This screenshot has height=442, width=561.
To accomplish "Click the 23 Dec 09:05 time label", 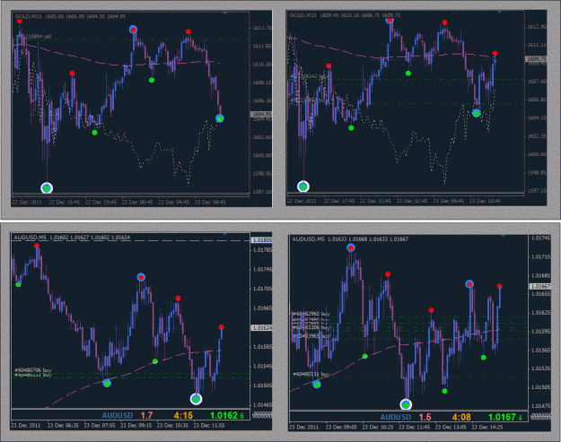I will pos(341,427).
